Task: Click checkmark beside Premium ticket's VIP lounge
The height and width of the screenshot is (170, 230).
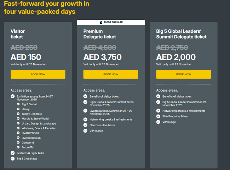Action: (85, 131)
